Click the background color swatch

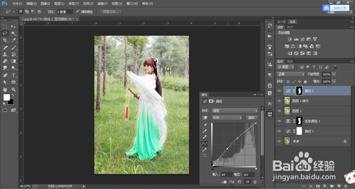(11, 102)
